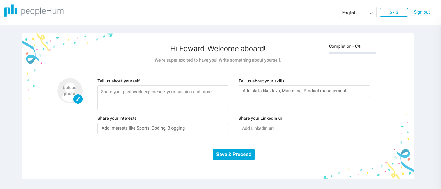Click the 'Hi Edward, Welcome aboard!' heading
441x189 pixels.
click(x=218, y=49)
